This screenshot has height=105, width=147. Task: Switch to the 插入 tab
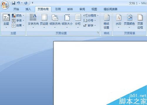coord(28,9)
